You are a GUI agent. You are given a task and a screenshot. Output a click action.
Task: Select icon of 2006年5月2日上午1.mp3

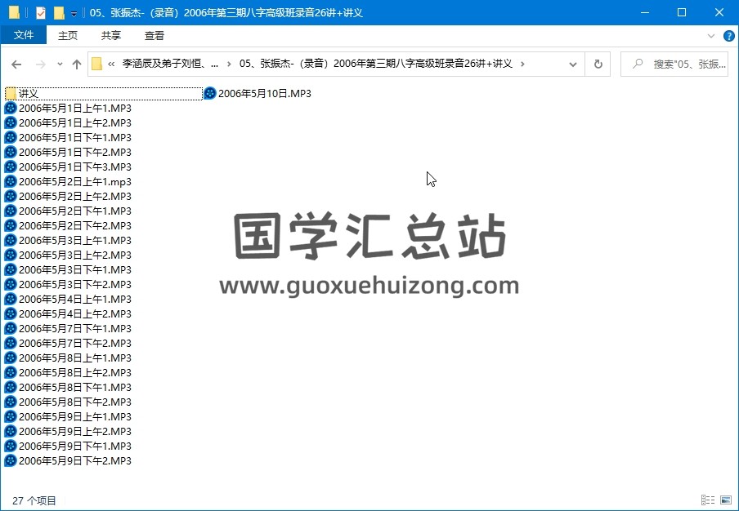click(11, 182)
